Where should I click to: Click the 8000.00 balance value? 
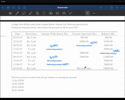point(108,45)
